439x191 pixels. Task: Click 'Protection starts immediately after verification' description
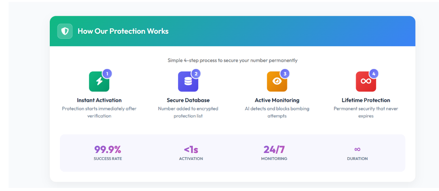tap(99, 112)
